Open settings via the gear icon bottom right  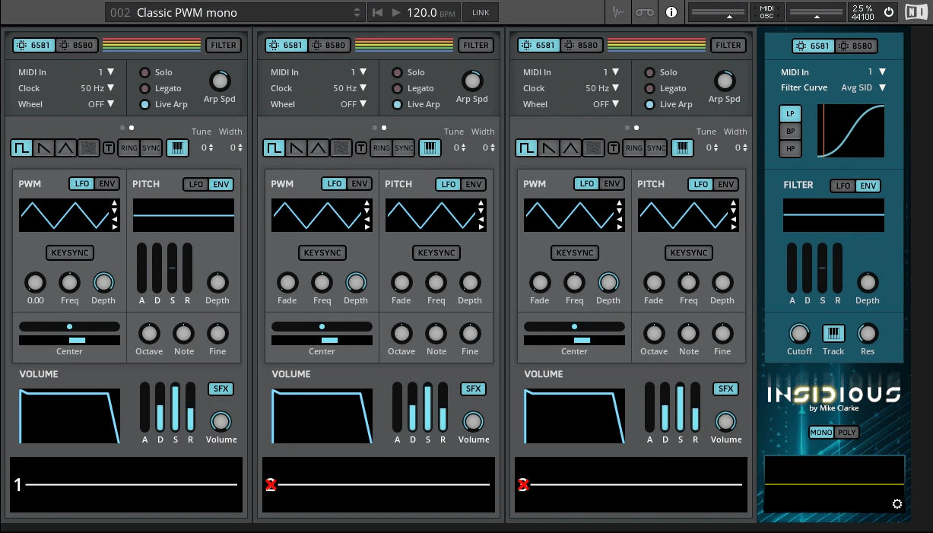click(897, 503)
